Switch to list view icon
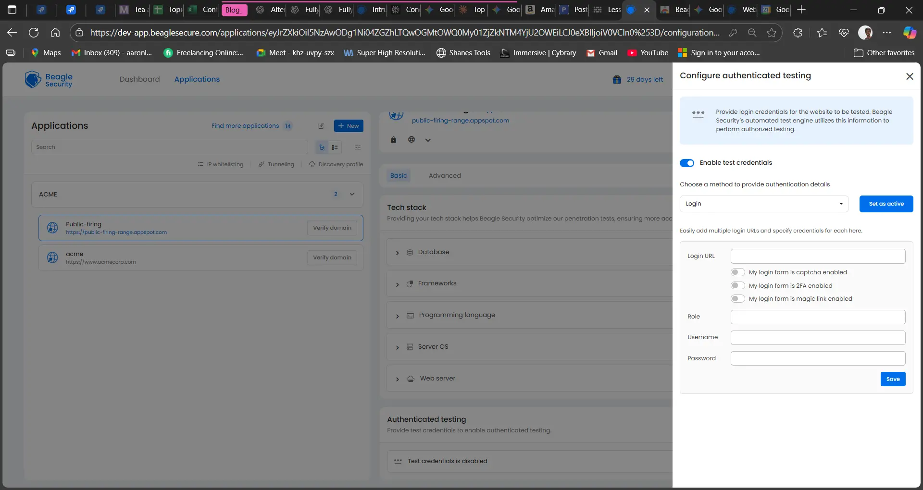Image resolution: width=923 pixels, height=490 pixels. 335,147
